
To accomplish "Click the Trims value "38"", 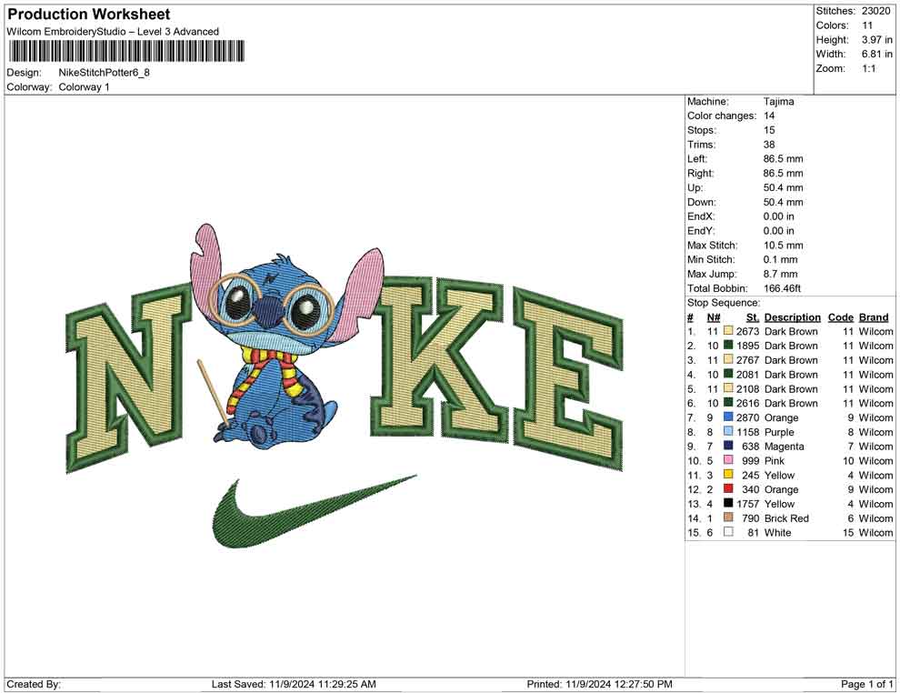I will (x=769, y=144).
